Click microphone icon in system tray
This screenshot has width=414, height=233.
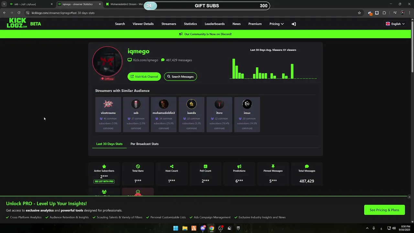(x=374, y=228)
